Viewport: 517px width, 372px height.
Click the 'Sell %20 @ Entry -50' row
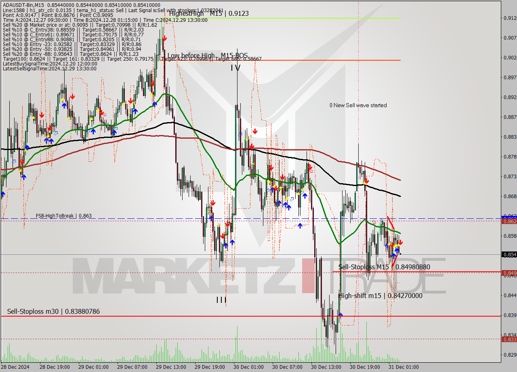(x=71, y=49)
